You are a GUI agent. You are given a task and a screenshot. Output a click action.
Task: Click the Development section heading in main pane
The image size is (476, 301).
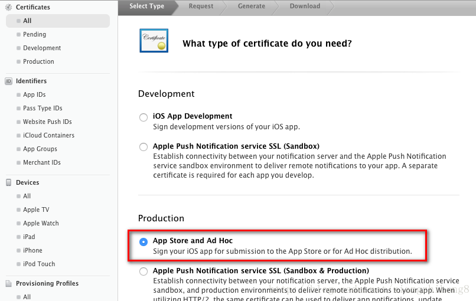pos(167,94)
